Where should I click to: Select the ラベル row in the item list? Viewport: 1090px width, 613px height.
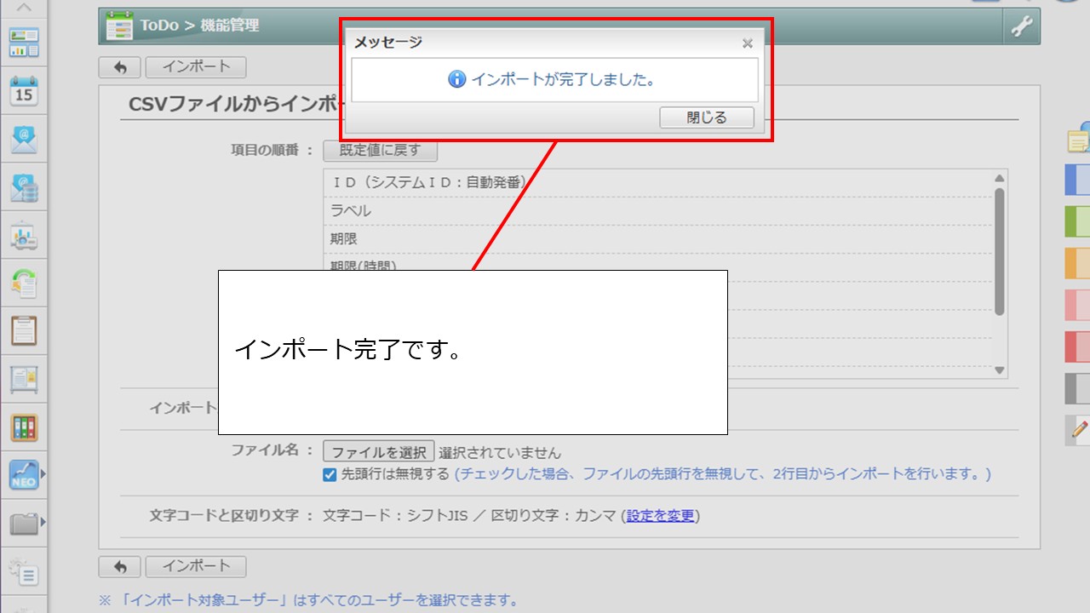[658, 210]
